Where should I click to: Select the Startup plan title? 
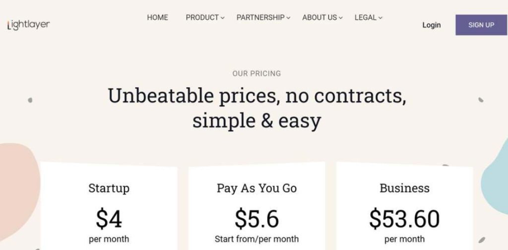[x=109, y=188]
